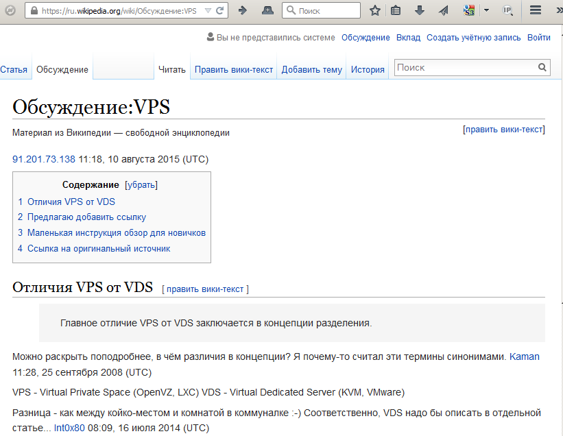Open the 'Править вики-текст' tab

click(234, 70)
